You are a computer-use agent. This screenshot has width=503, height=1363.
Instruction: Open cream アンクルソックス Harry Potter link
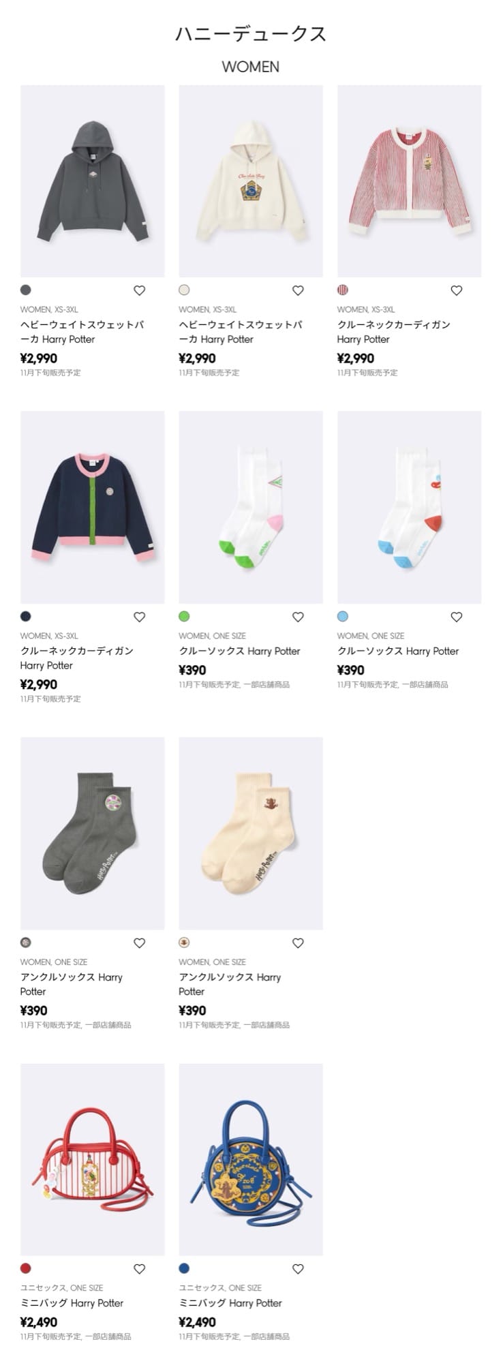click(x=230, y=984)
